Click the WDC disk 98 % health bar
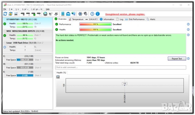The height and width of the screenshot is (115, 195). 25,35
